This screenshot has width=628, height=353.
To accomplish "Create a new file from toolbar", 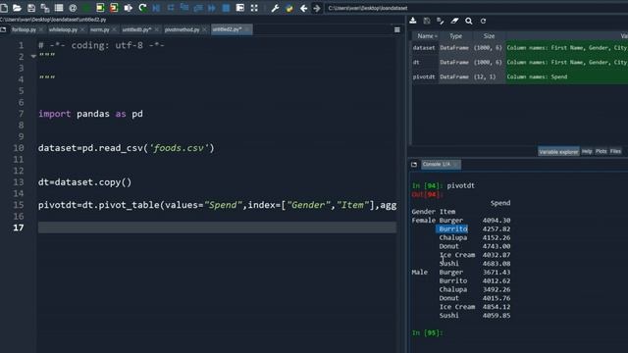I will pyautogui.click(x=4, y=8).
